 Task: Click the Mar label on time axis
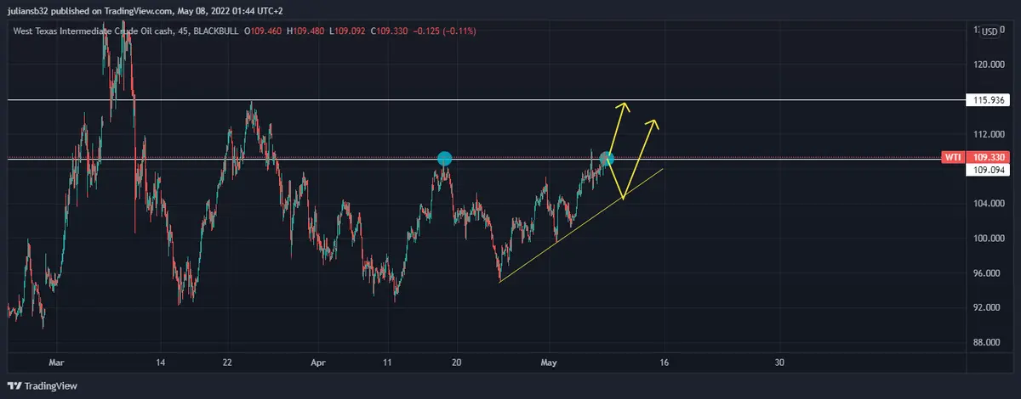tap(56, 362)
